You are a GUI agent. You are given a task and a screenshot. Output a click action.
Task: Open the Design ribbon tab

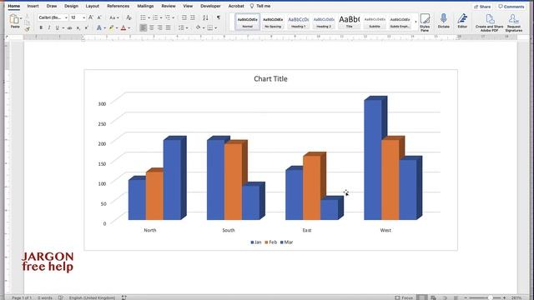[71, 6]
